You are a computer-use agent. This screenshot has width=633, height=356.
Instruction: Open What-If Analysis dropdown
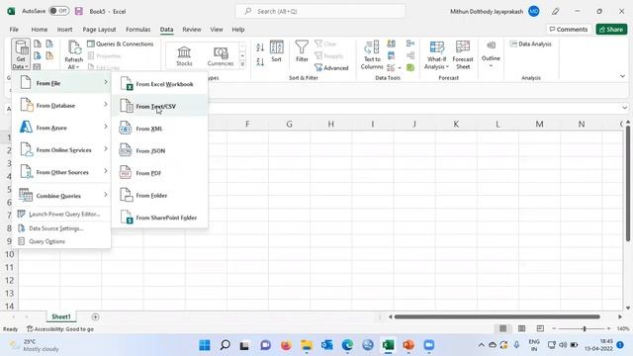[436, 55]
